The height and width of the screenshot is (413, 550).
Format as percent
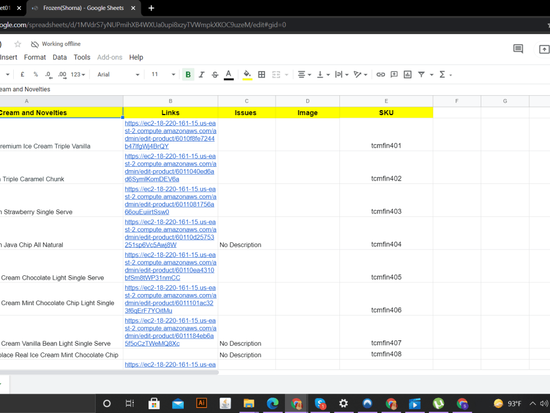[36, 74]
